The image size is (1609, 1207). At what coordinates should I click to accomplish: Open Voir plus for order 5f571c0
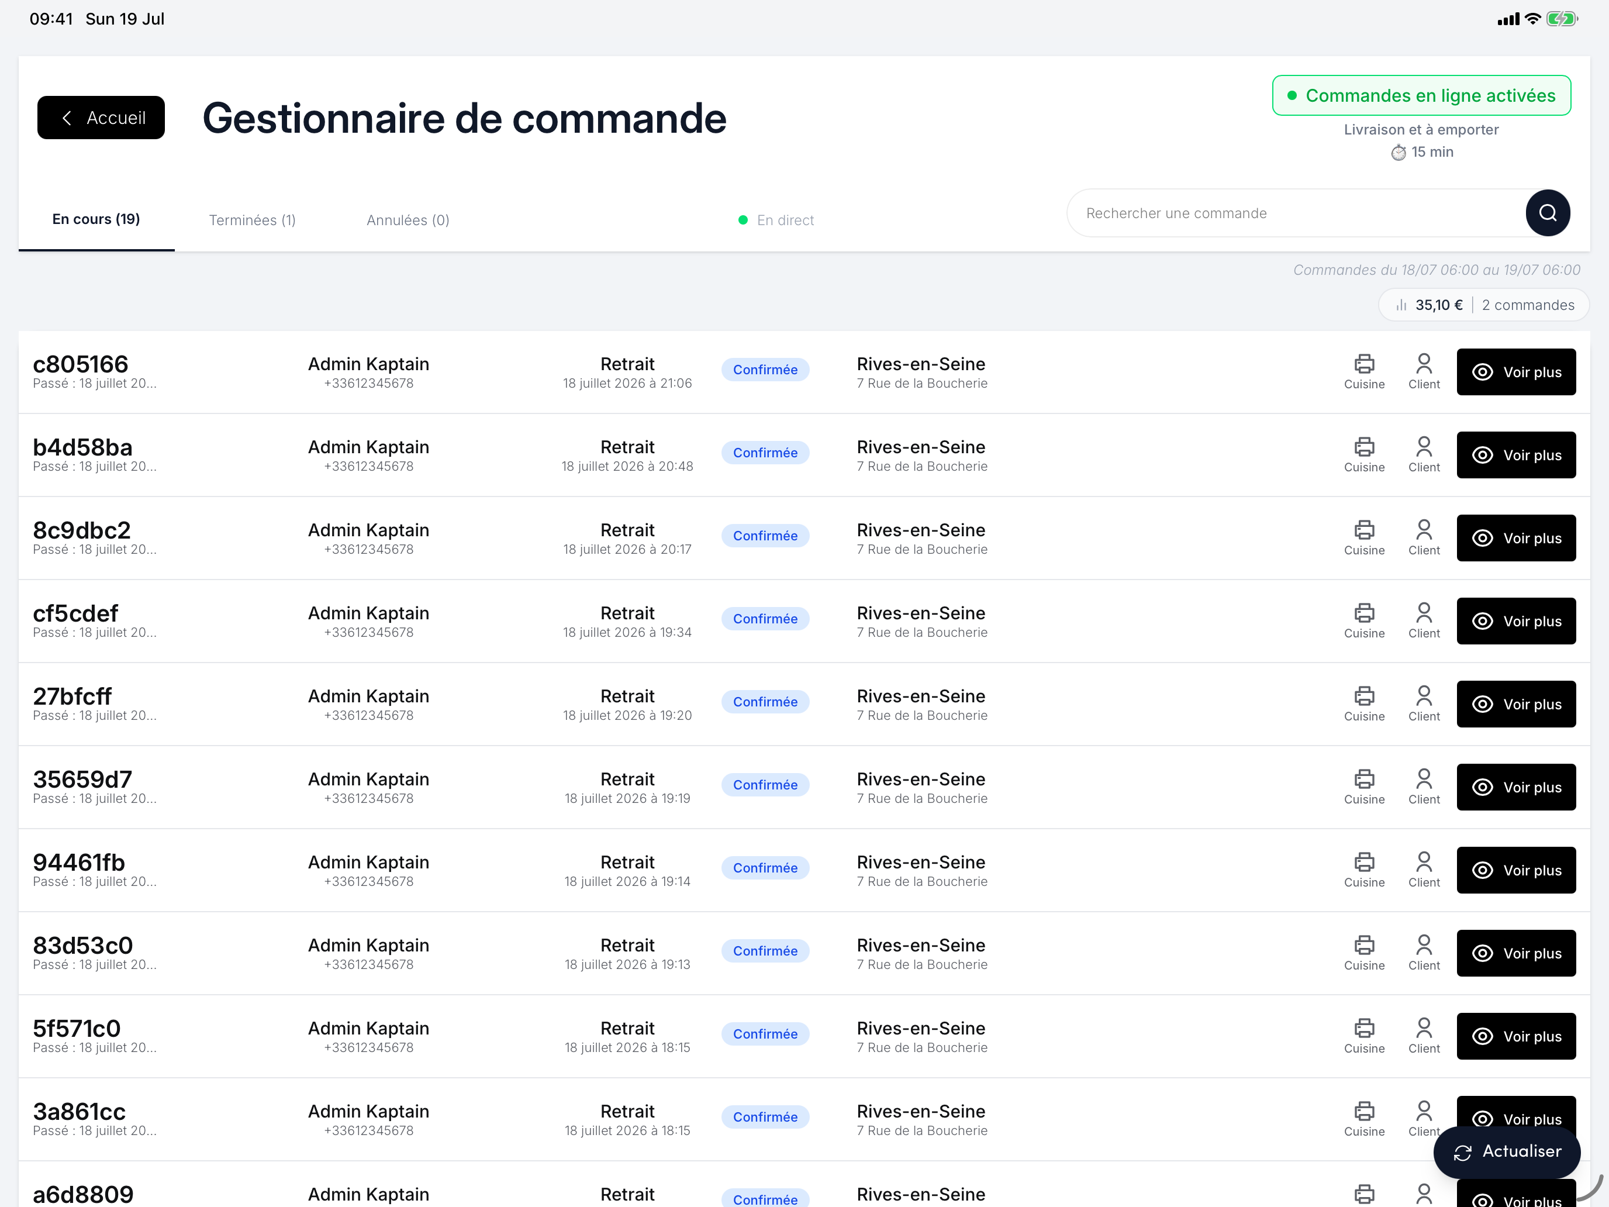(x=1516, y=1035)
